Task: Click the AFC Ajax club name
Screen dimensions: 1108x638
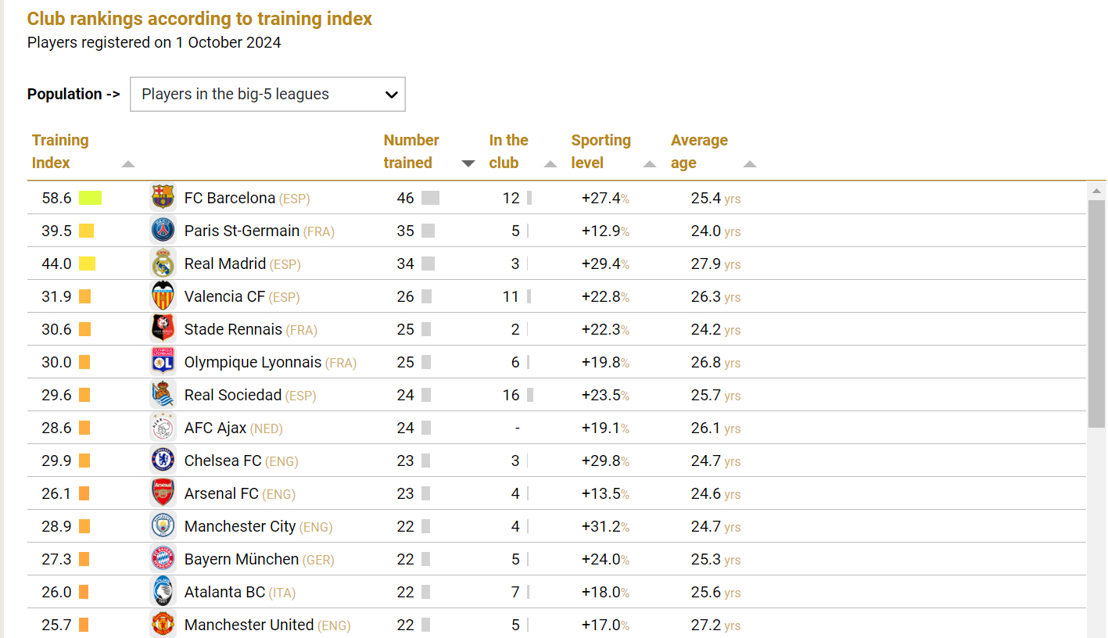Action: pyautogui.click(x=215, y=428)
